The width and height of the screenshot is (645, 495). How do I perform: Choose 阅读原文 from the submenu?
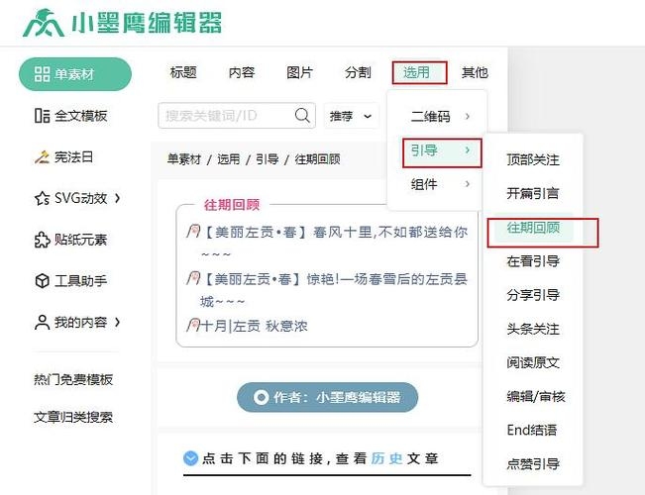pyautogui.click(x=533, y=362)
